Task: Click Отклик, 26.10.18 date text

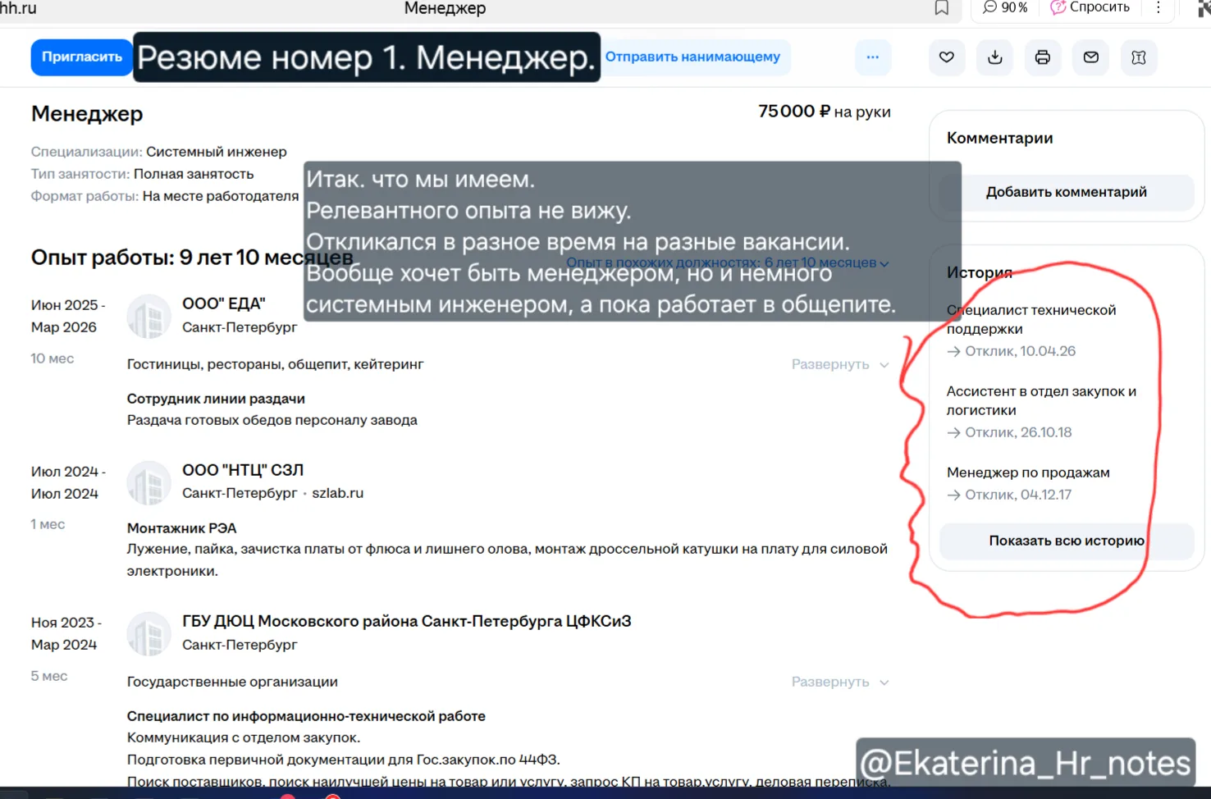Action: (1018, 432)
